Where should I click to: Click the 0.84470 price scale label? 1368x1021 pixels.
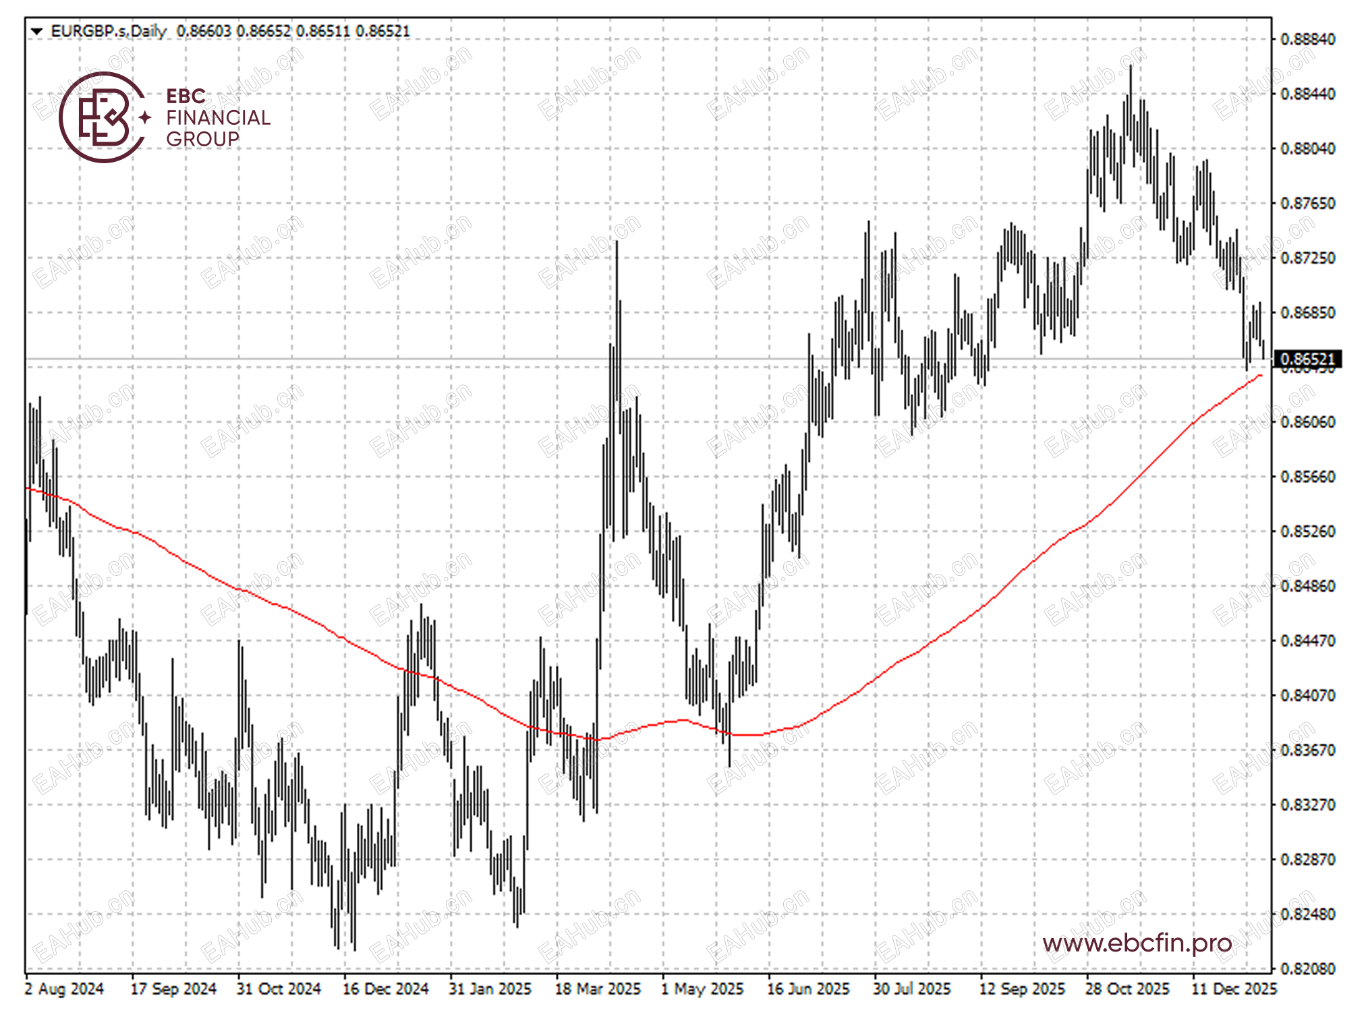pos(1307,641)
